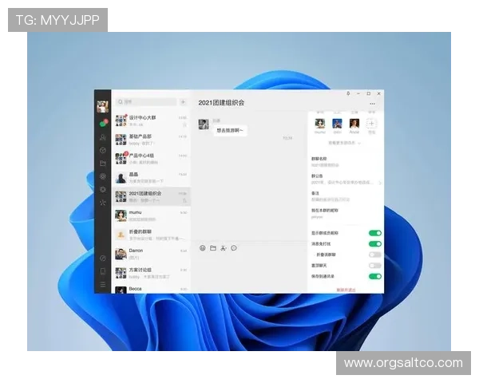Select the screenshot scissors icon in chat toolbar

pyautogui.click(x=224, y=248)
